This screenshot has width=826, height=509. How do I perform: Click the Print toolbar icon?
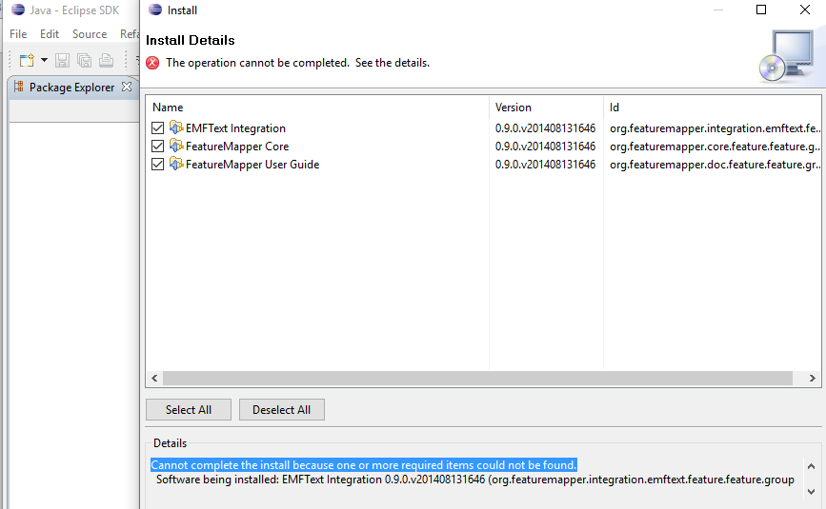[107, 61]
